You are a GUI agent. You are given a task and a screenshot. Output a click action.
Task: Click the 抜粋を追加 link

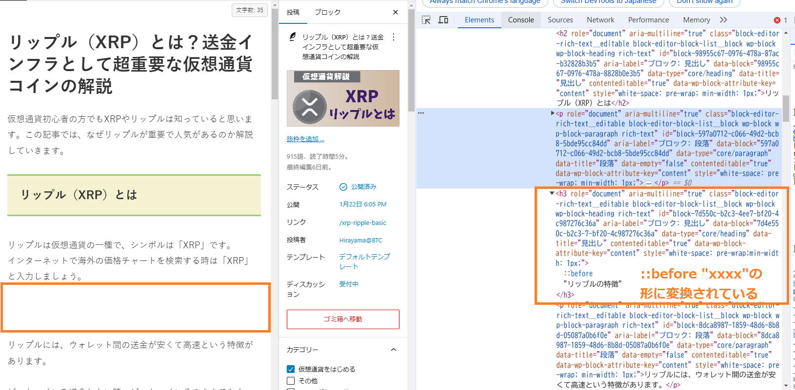[x=305, y=139]
